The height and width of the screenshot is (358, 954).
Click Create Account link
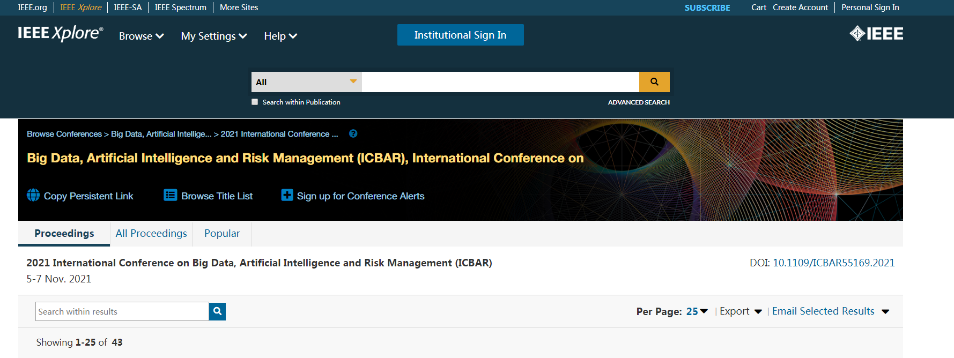tap(800, 8)
